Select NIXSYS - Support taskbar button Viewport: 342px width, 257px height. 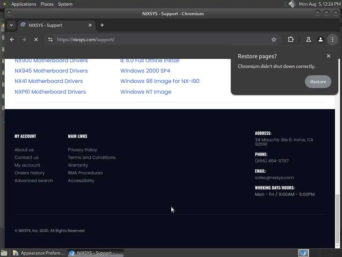[96, 253]
